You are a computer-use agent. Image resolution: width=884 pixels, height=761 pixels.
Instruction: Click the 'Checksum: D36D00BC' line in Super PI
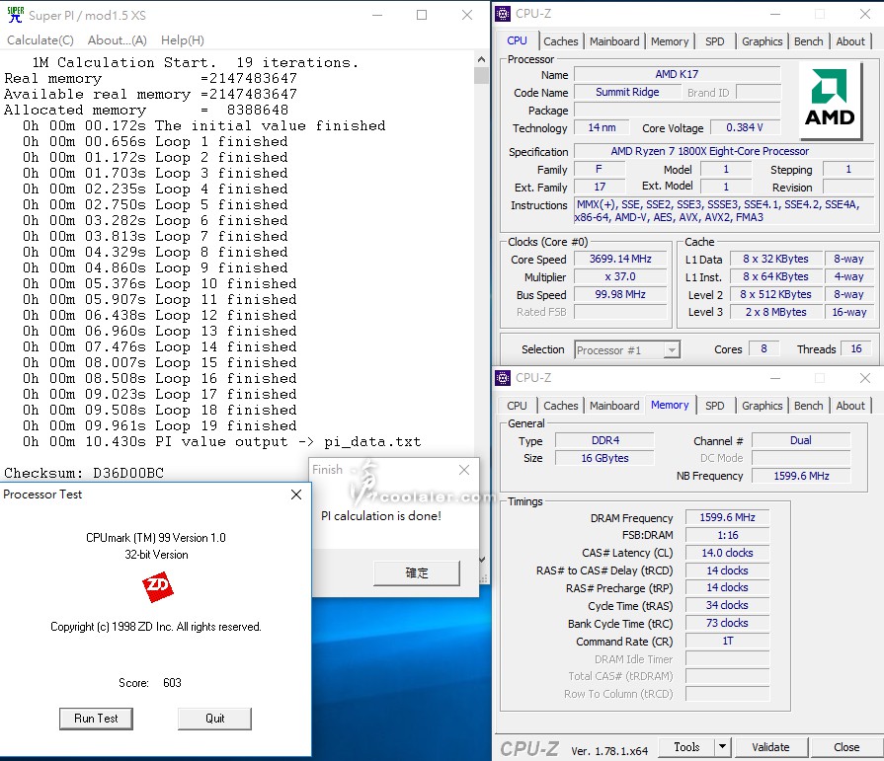(x=84, y=473)
